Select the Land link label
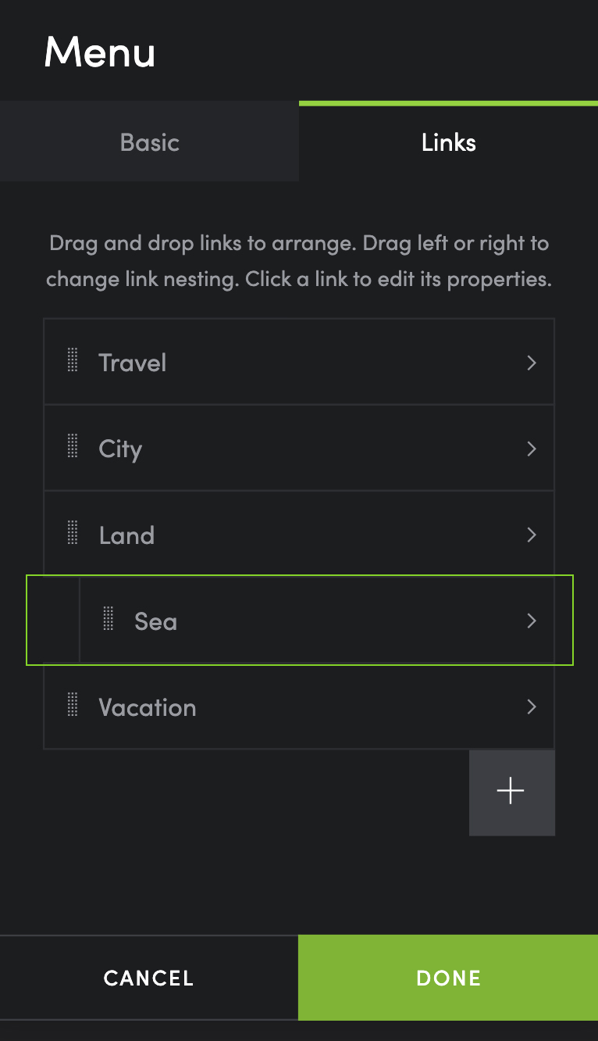Image resolution: width=598 pixels, height=1041 pixels. pyautogui.click(x=126, y=535)
